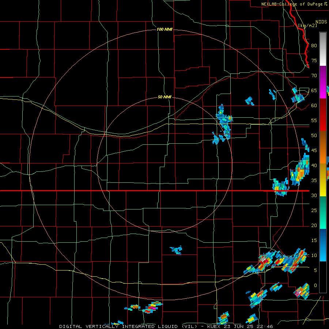Viewport: 329px width, 329px height.
Task: Click the 0 value on the color scale
Action: [x=315, y=285]
